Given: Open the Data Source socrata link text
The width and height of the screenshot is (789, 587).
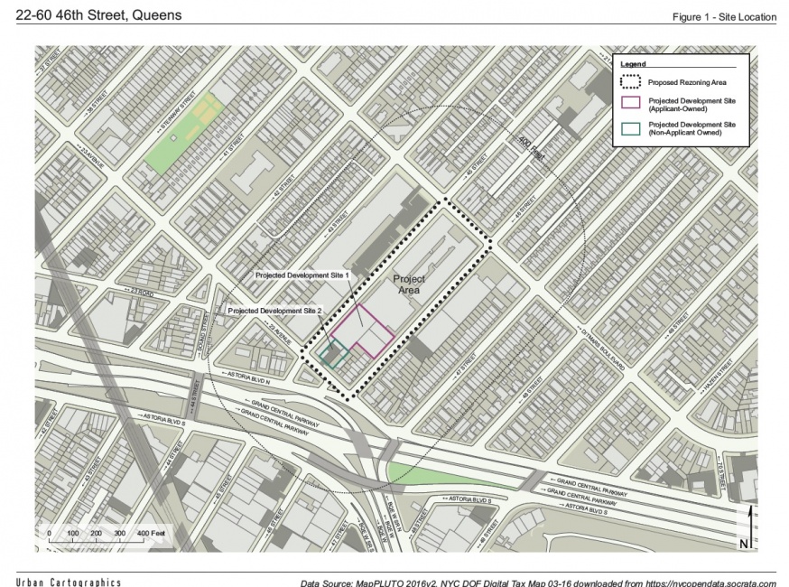Looking at the screenshot, I should [x=538, y=581].
